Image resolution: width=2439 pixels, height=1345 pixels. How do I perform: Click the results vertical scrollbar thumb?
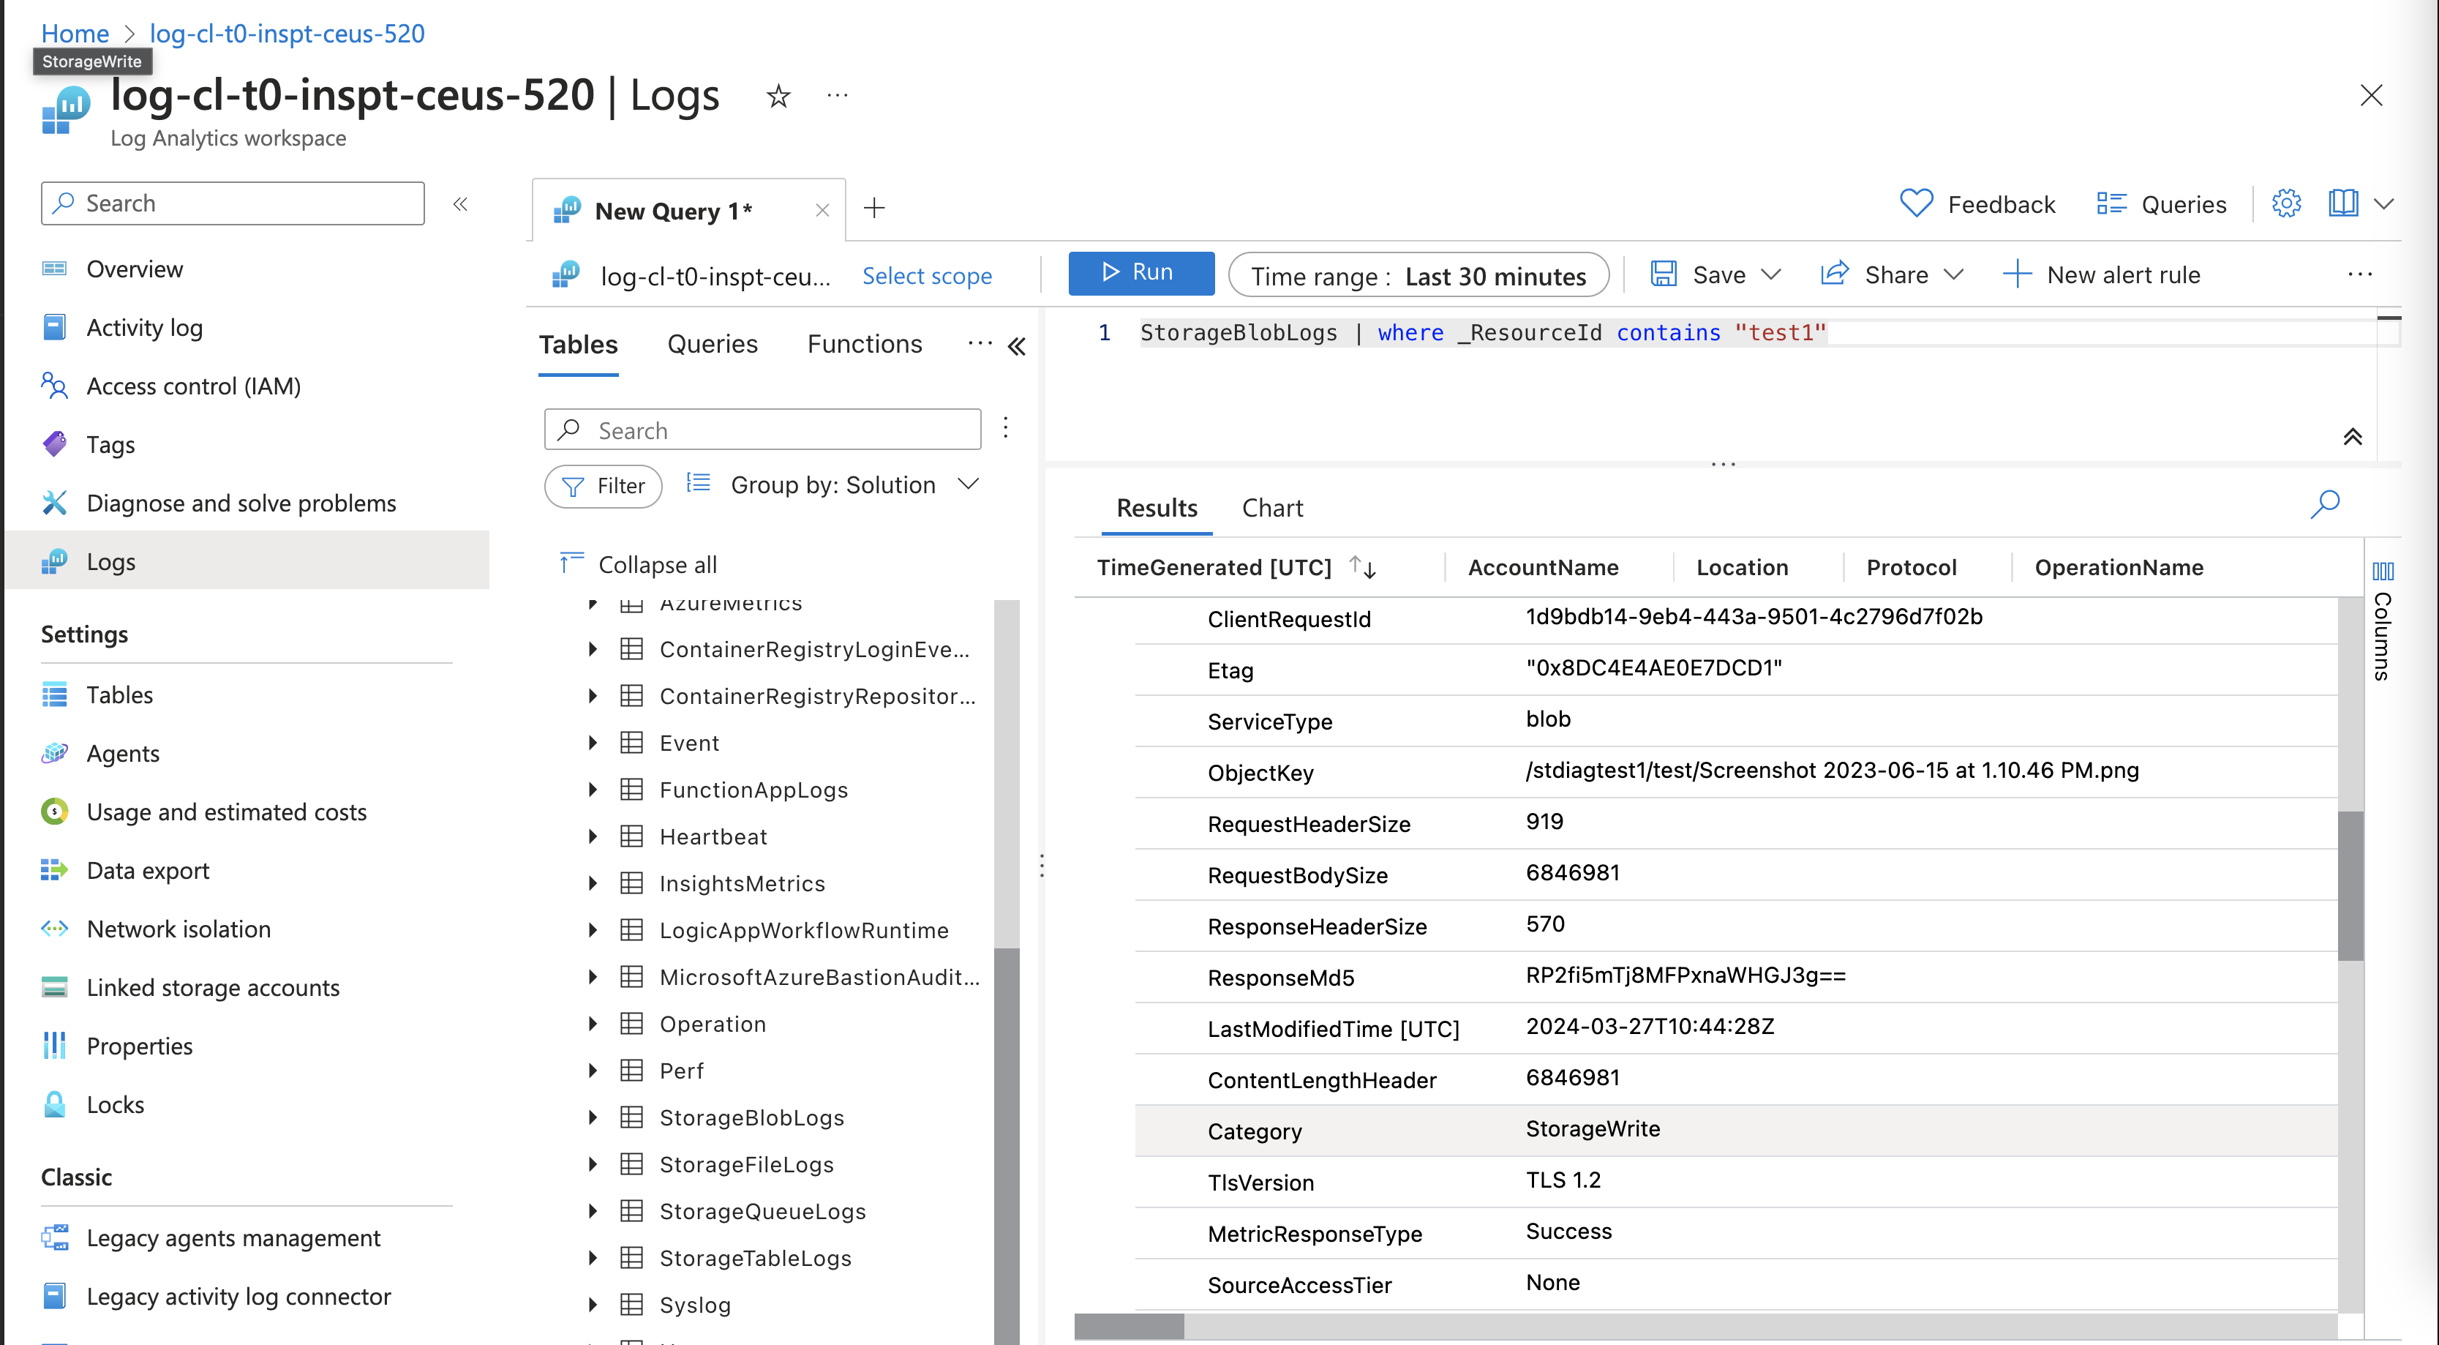tap(2350, 885)
